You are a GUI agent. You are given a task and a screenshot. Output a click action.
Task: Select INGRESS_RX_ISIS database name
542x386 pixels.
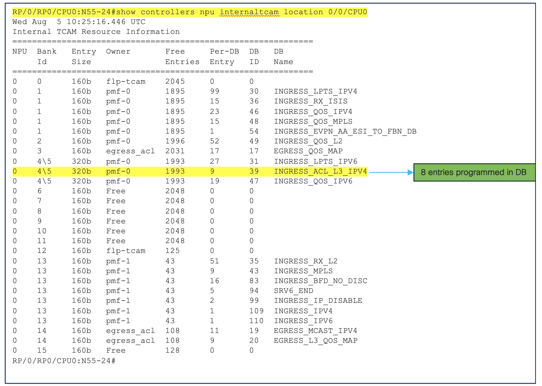311,101
